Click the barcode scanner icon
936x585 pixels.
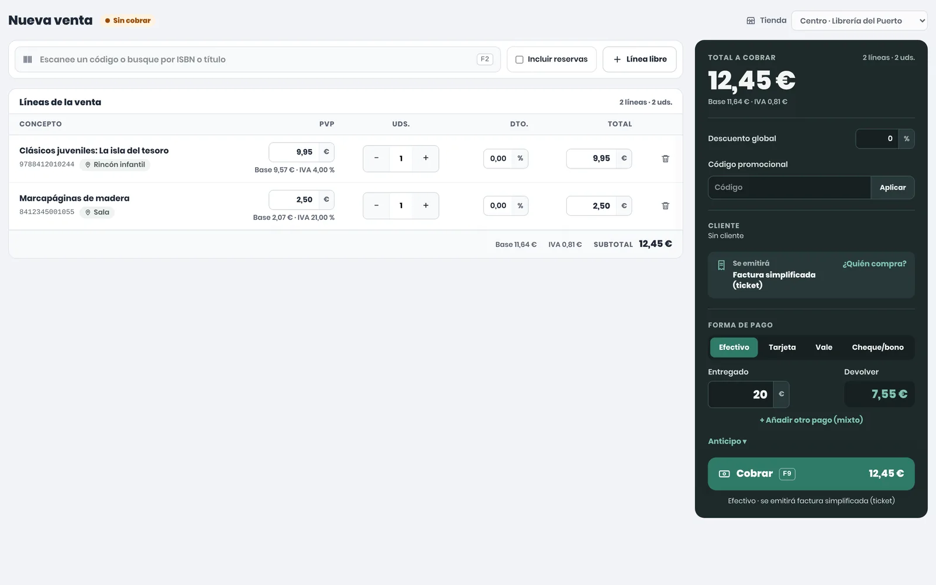point(27,59)
